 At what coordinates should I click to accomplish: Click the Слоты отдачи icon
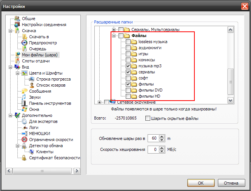[x=17, y=61]
